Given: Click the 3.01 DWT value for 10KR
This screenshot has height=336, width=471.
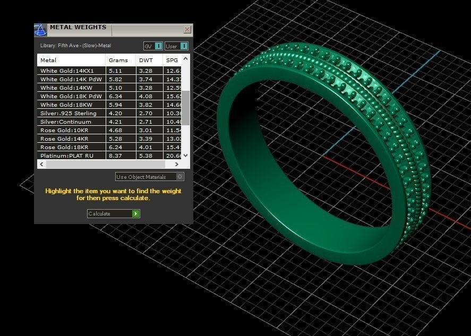Looking at the screenshot, I should pyautogui.click(x=145, y=130).
